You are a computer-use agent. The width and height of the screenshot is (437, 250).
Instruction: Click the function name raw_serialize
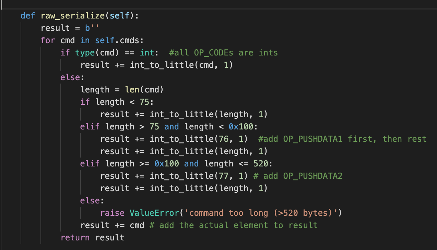point(73,16)
